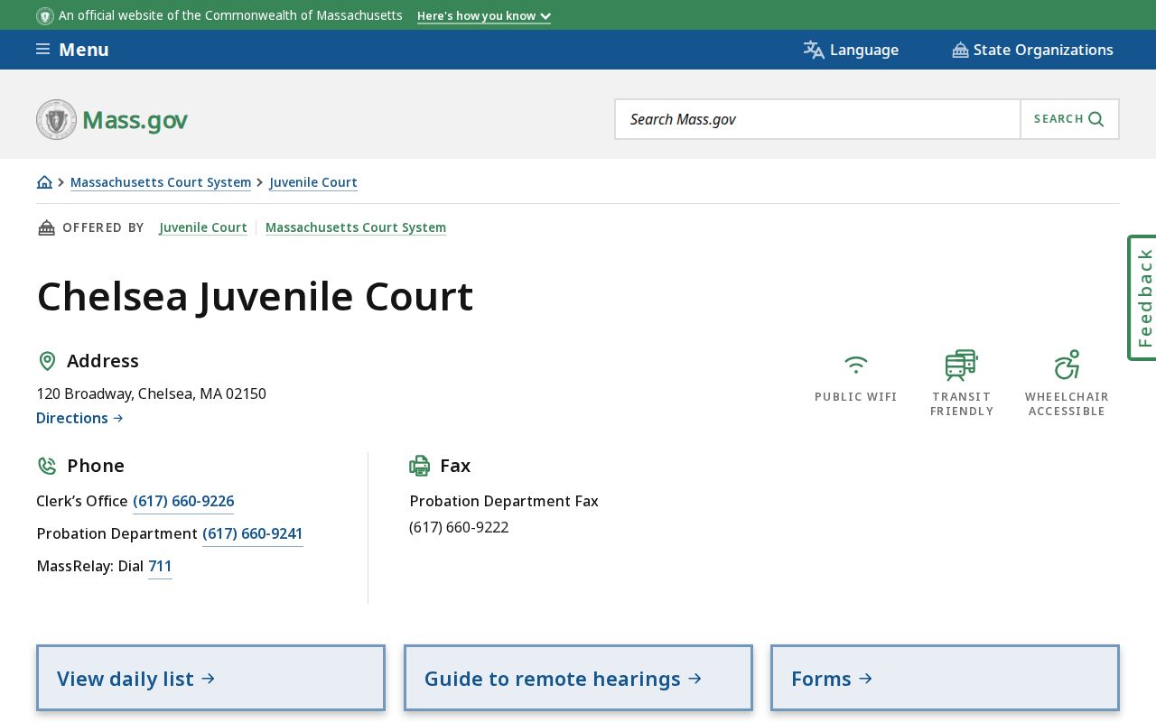Click the Mass.gov wordmark link

(135, 120)
